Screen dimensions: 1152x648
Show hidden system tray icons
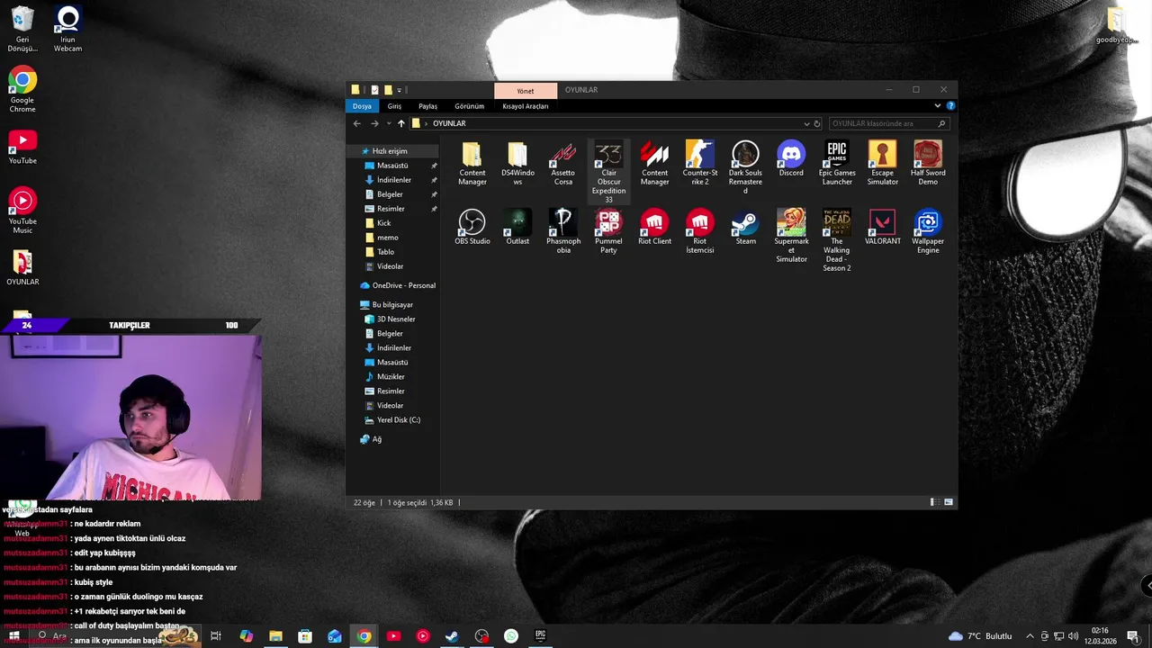(x=1030, y=636)
